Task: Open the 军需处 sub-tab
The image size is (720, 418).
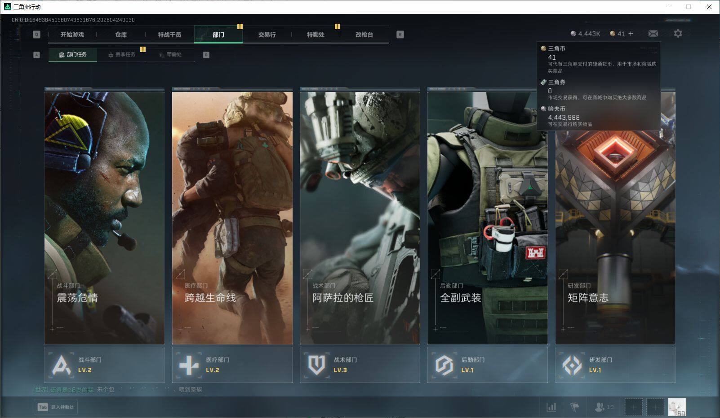Action: [170, 55]
